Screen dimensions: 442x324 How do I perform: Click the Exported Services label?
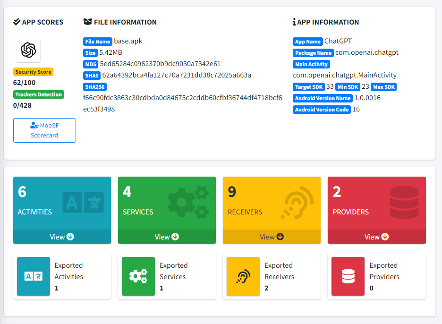(174, 271)
